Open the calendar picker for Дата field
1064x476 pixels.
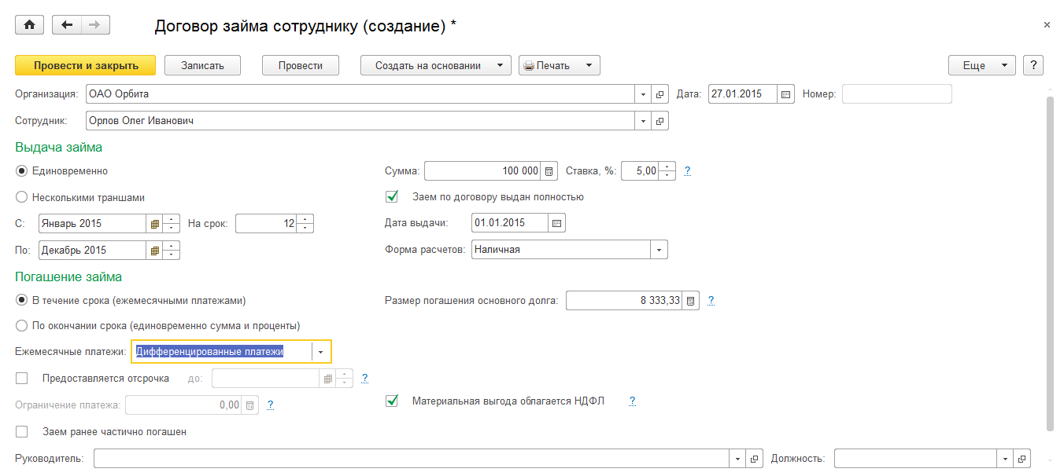[x=785, y=94]
